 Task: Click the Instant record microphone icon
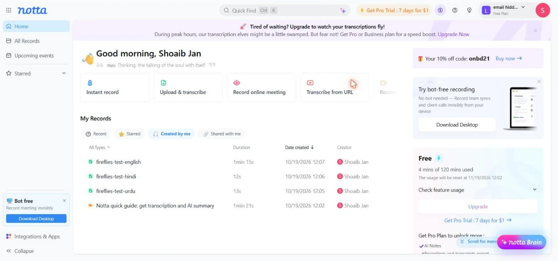90,83
